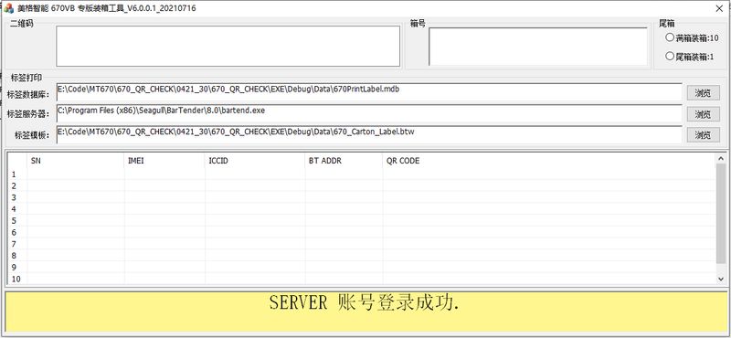The image size is (731, 338).
Task: Click the ICCID column header
Action: (x=255, y=161)
